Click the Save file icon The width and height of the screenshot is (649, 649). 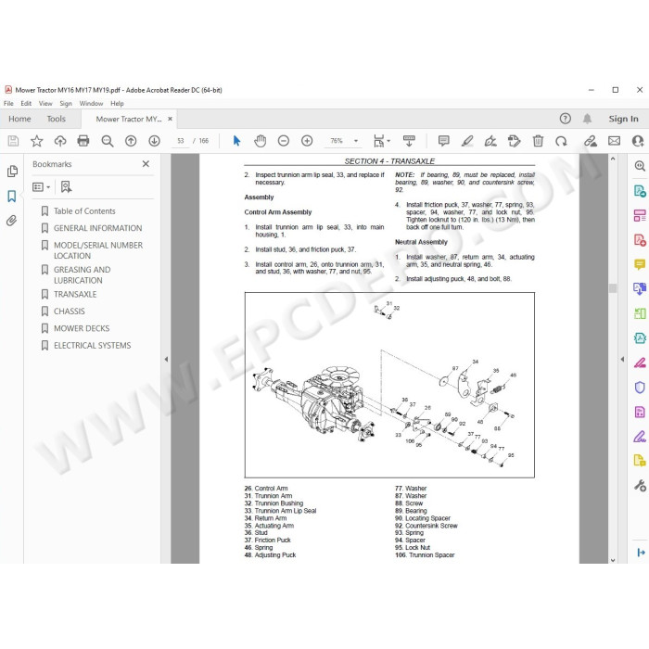(13, 141)
